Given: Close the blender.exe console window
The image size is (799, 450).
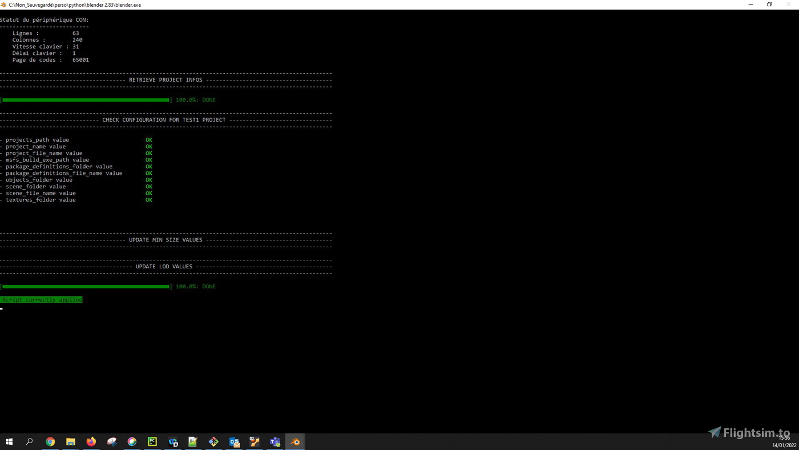Looking at the screenshot, I should click(789, 5).
